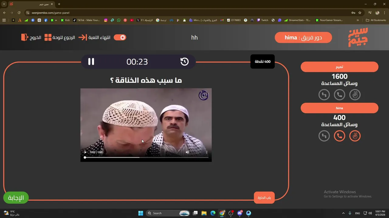
Task: Open File Explorer from the taskbar
Action: (x=204, y=213)
